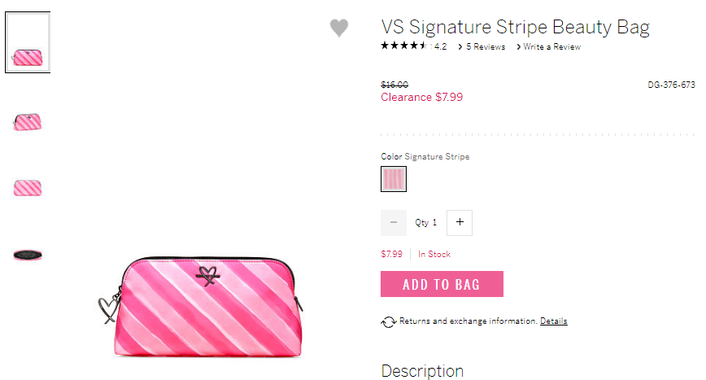
Task: Open the 5 Reviews link
Action: point(486,47)
